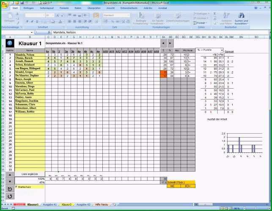Click the blue info logo beside Klausur 1
The height and width of the screenshot is (211, 272).
tap(10, 43)
